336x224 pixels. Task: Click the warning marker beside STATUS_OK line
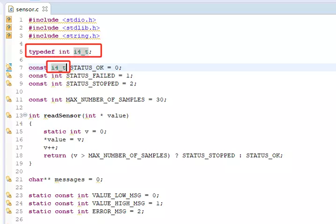tap(8, 68)
